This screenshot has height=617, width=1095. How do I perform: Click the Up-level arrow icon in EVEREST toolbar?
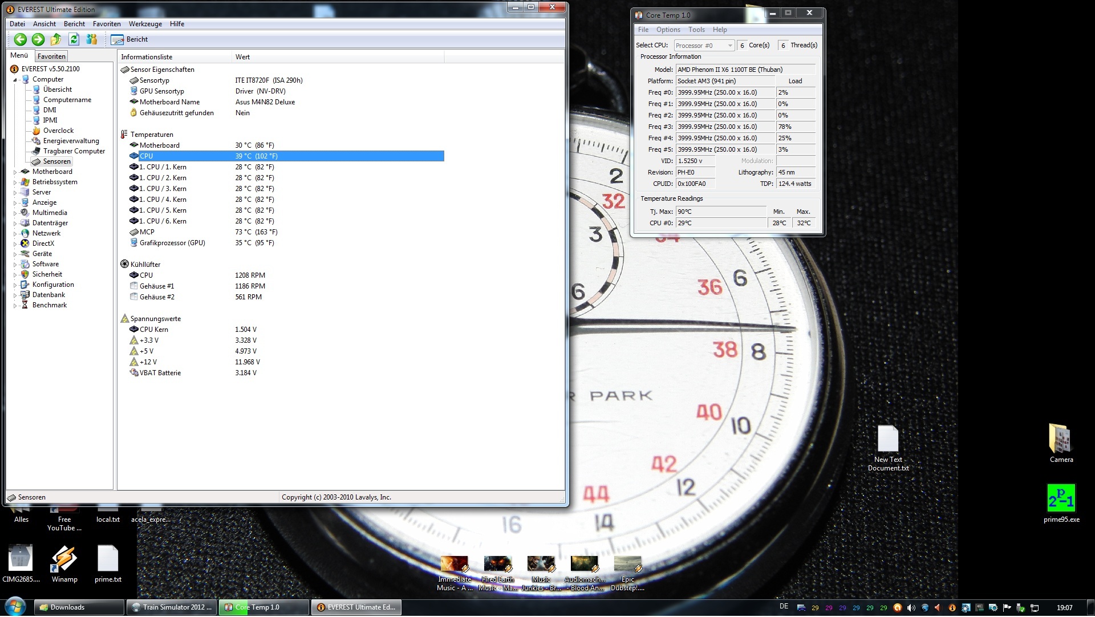point(56,39)
